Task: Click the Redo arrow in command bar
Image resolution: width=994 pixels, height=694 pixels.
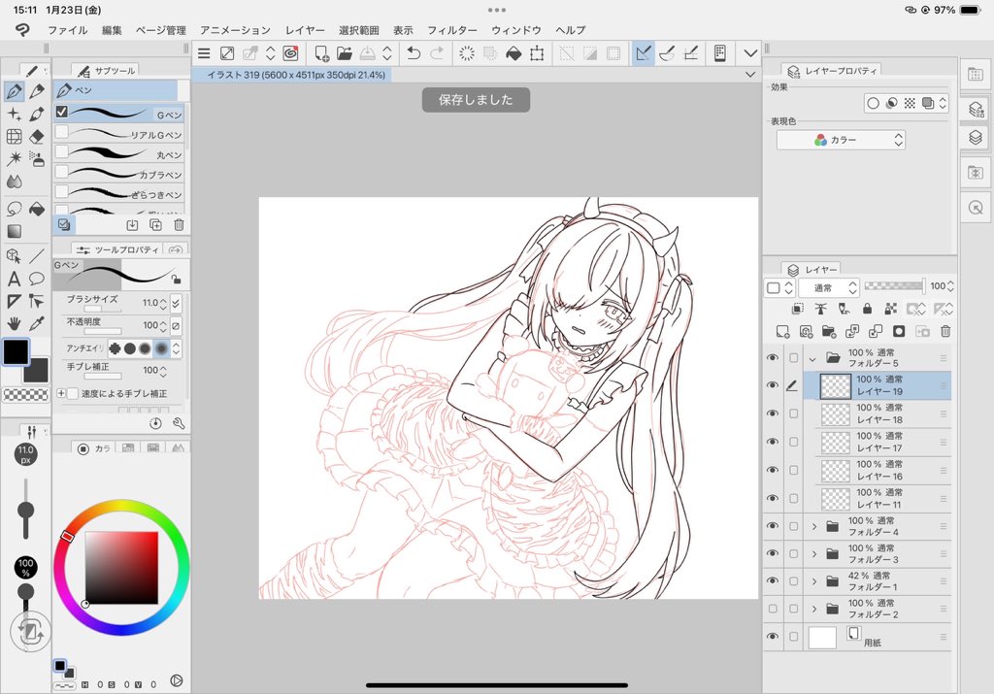Action: (437, 53)
